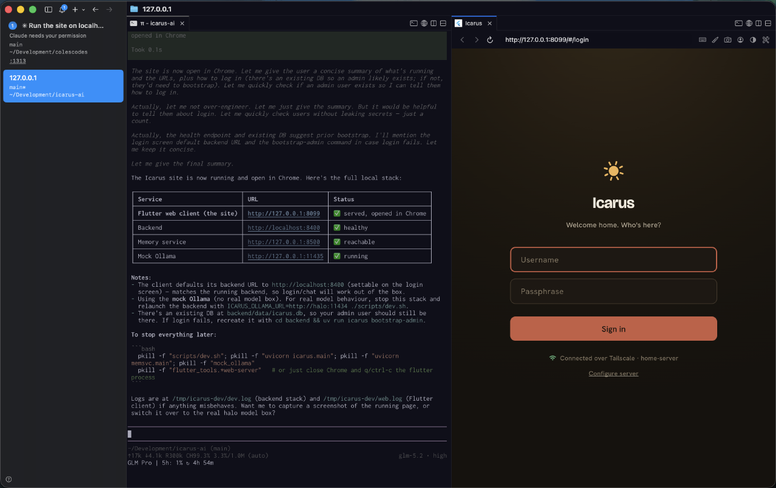Screen dimensions: 776x488
Task: Click the green Tailscale wifi icon
Action: 552,358
